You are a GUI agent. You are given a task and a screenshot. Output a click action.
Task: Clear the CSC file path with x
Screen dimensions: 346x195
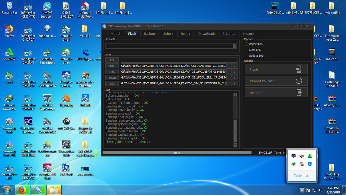point(234,84)
